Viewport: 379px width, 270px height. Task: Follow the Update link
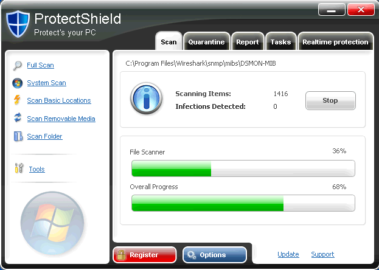point(288,255)
